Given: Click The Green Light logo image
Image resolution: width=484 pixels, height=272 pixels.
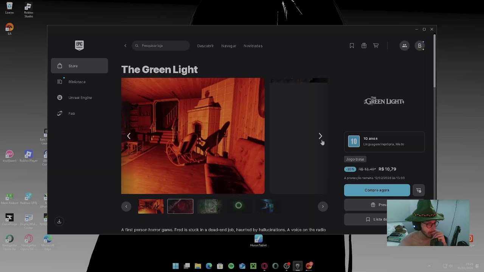Looking at the screenshot, I should tap(384, 101).
